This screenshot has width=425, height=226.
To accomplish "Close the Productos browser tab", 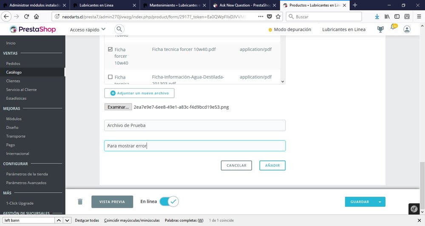I will (x=344, y=5).
